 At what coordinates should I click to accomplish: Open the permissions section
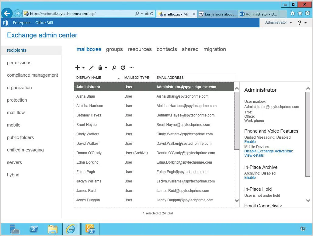19,63
